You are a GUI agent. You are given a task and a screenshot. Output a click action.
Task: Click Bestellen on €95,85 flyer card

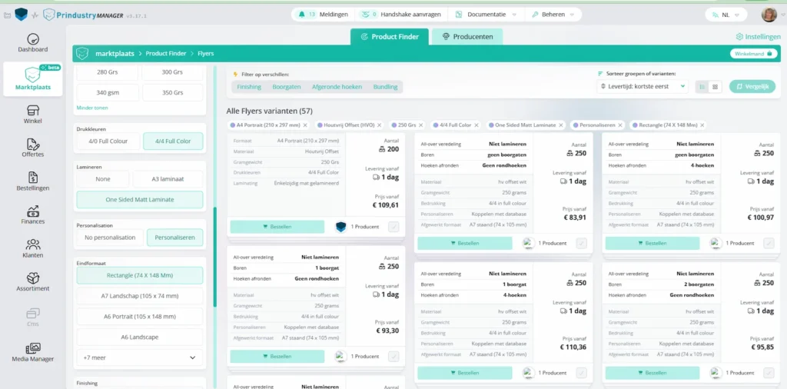(652, 373)
